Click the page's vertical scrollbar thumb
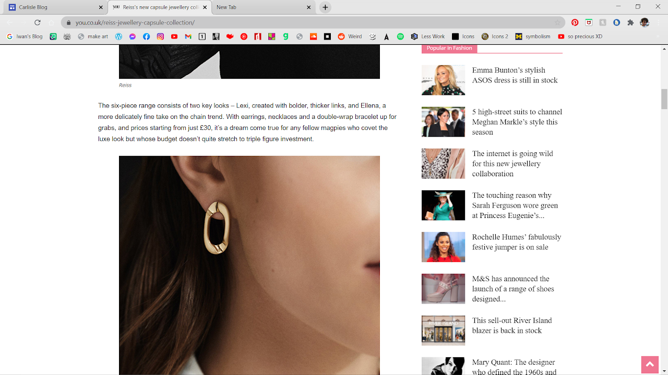The width and height of the screenshot is (668, 375). coord(664,99)
